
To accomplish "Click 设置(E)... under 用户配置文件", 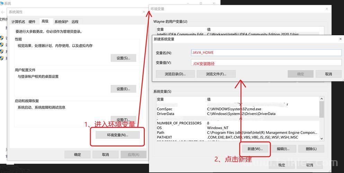I will click(123, 89).
